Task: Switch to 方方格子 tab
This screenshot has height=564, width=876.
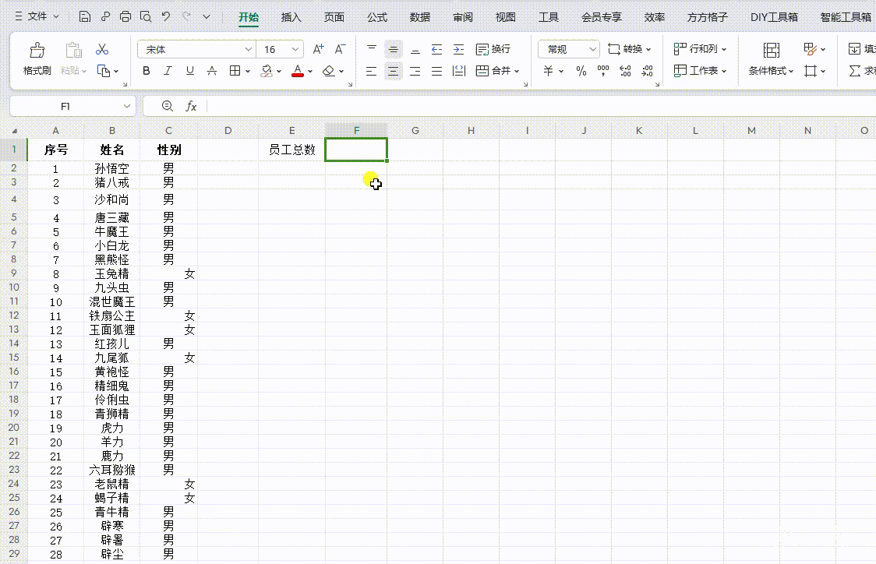Action: click(708, 17)
